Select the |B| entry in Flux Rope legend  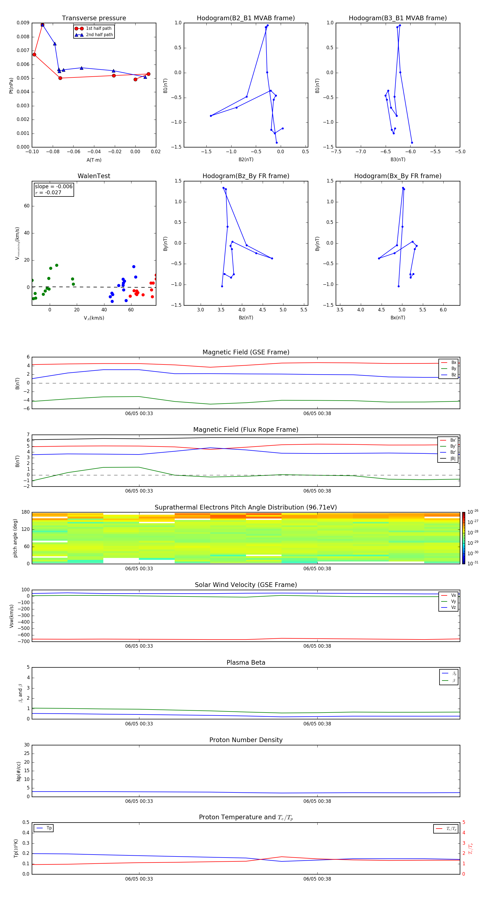click(448, 459)
